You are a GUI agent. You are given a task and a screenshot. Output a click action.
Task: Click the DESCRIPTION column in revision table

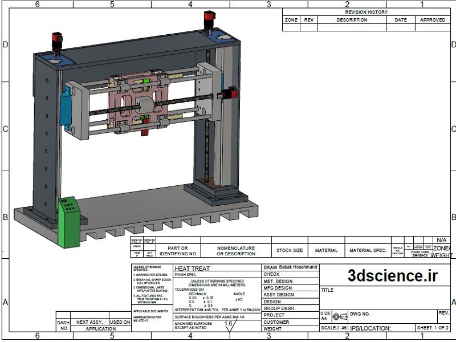click(352, 20)
